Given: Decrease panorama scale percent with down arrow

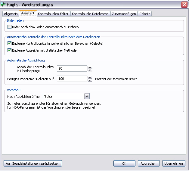Looking at the screenshot, I should point(90,80).
